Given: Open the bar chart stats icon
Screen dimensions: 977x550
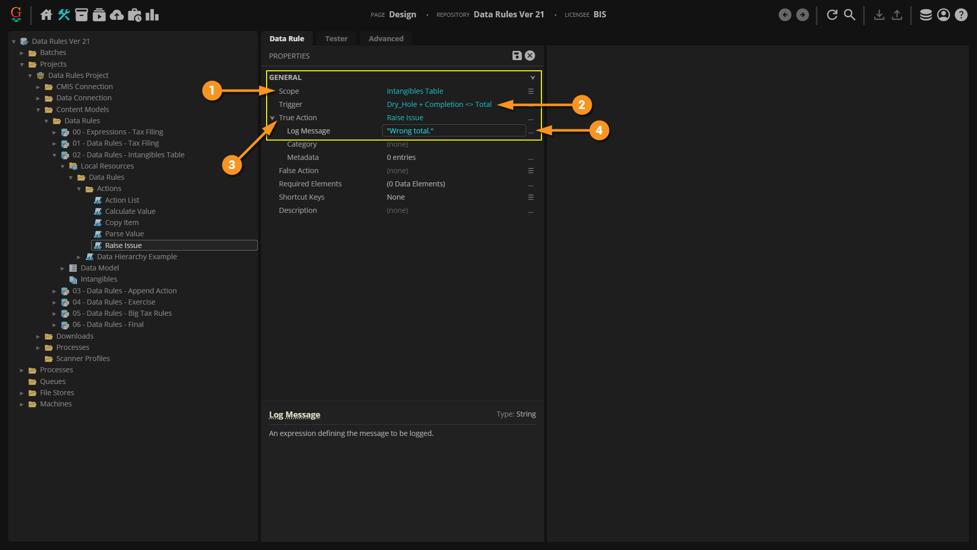Looking at the screenshot, I should point(152,15).
